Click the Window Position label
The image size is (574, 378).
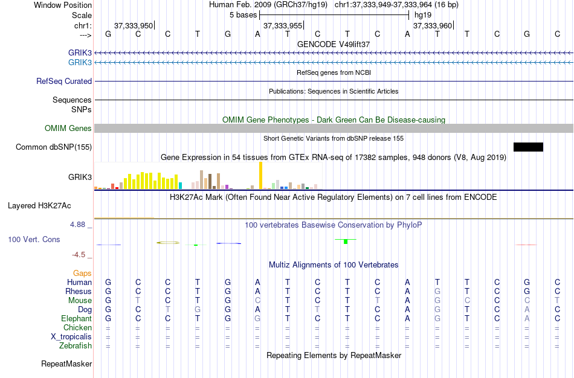click(63, 5)
